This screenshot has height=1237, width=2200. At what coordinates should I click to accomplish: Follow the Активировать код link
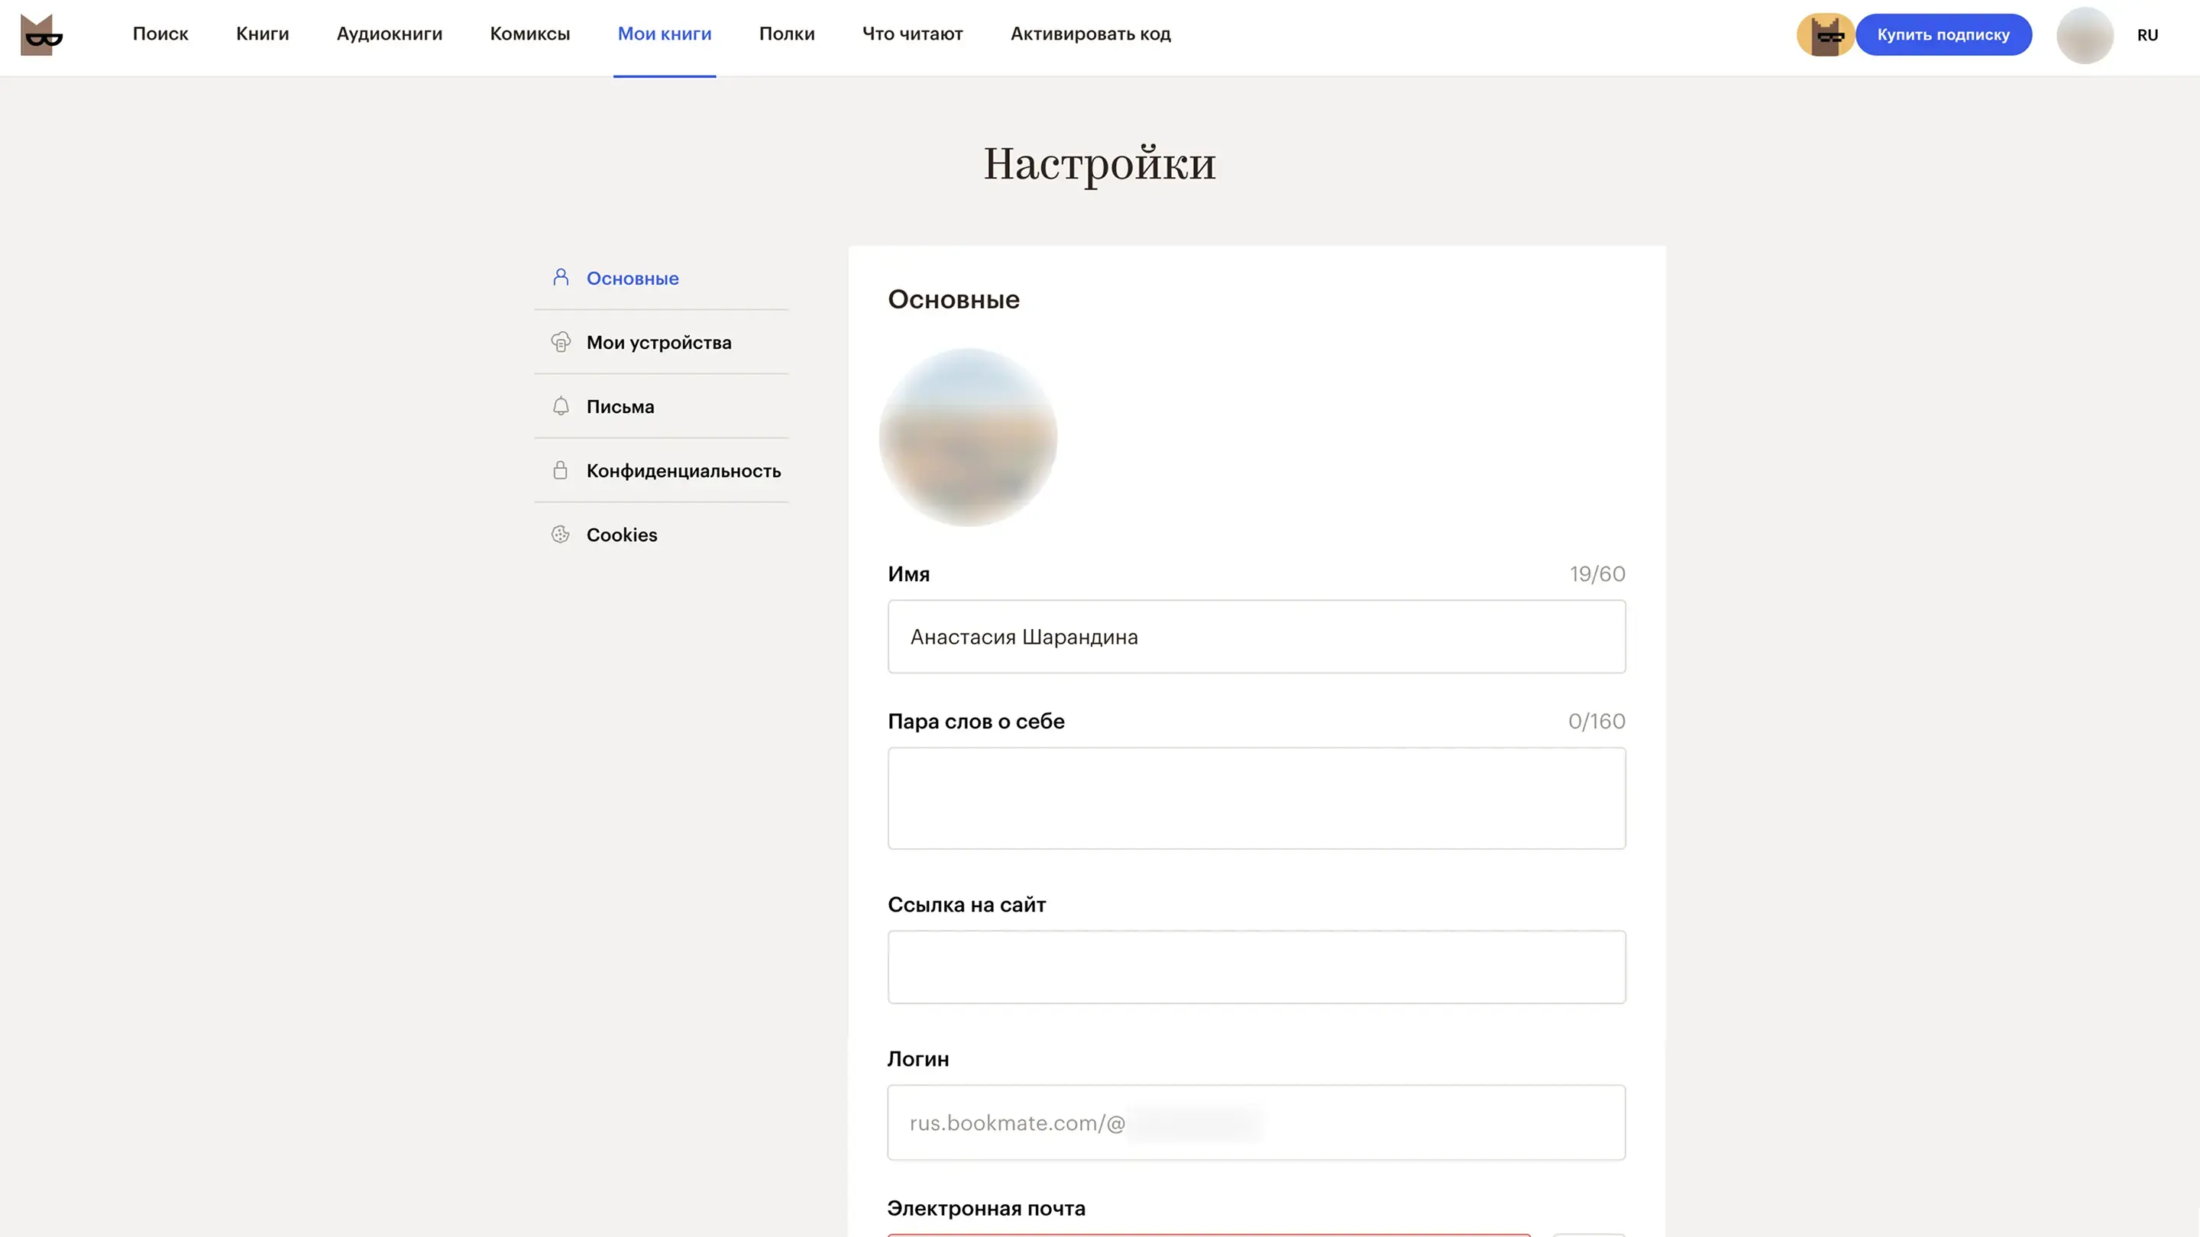click(x=1091, y=34)
